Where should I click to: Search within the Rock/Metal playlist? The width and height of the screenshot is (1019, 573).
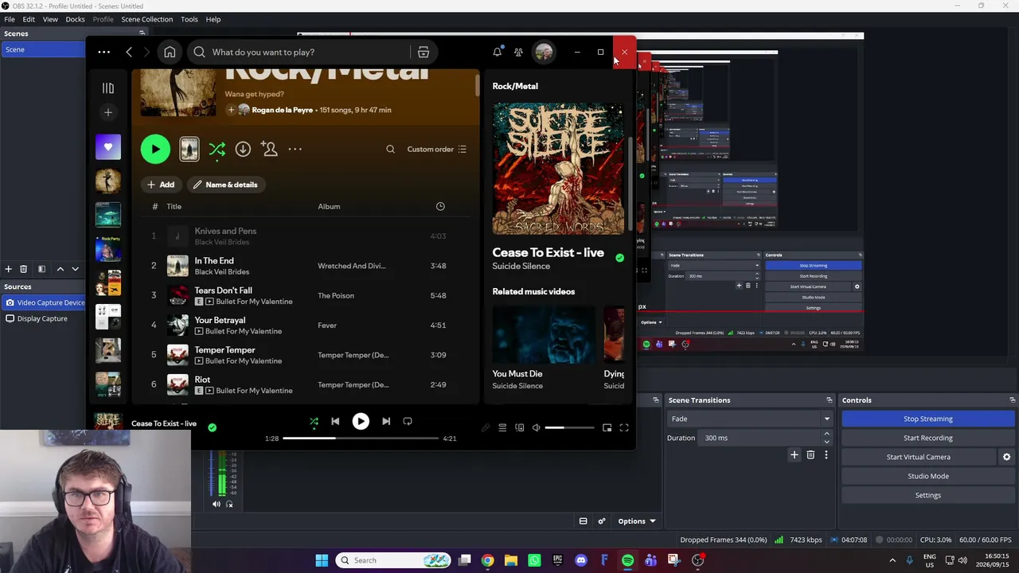390,149
